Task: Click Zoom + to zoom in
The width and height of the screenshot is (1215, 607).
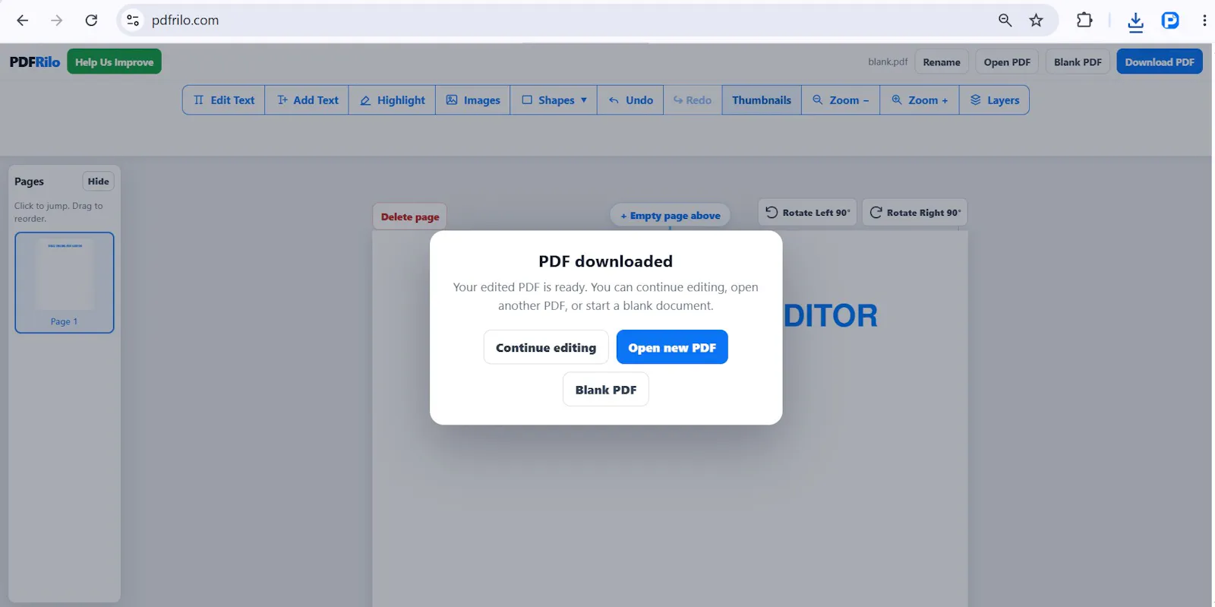Action: (x=920, y=100)
